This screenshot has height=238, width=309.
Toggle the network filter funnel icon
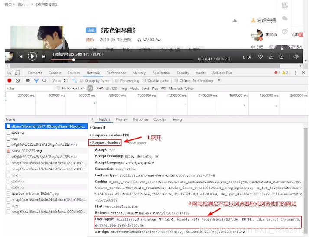coord(36,81)
